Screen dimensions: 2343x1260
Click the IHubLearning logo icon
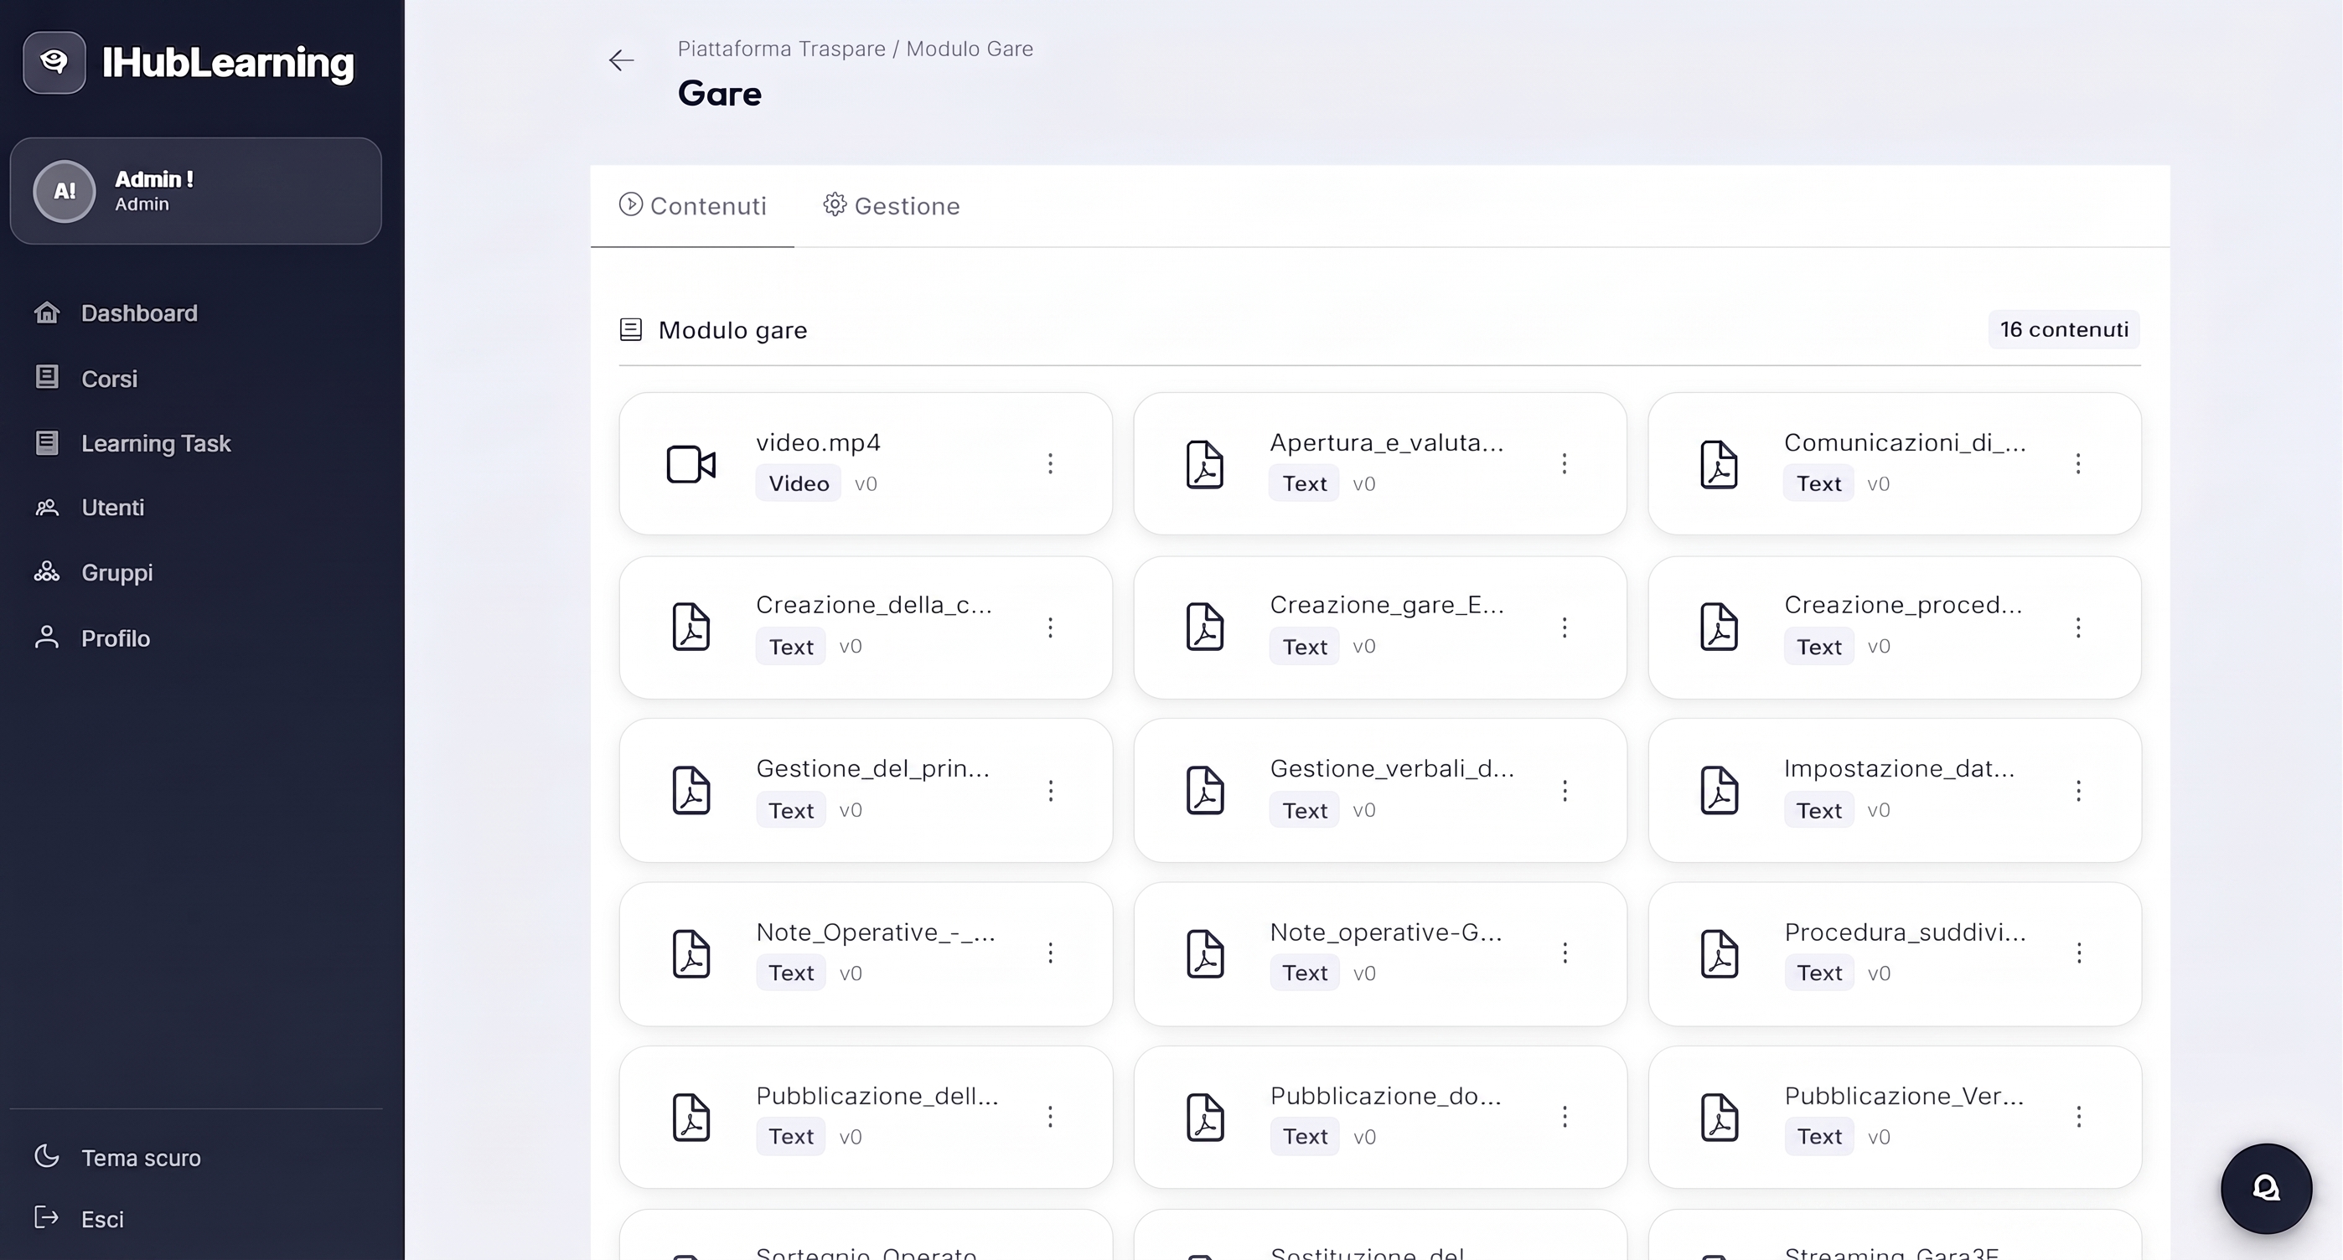tap(54, 62)
